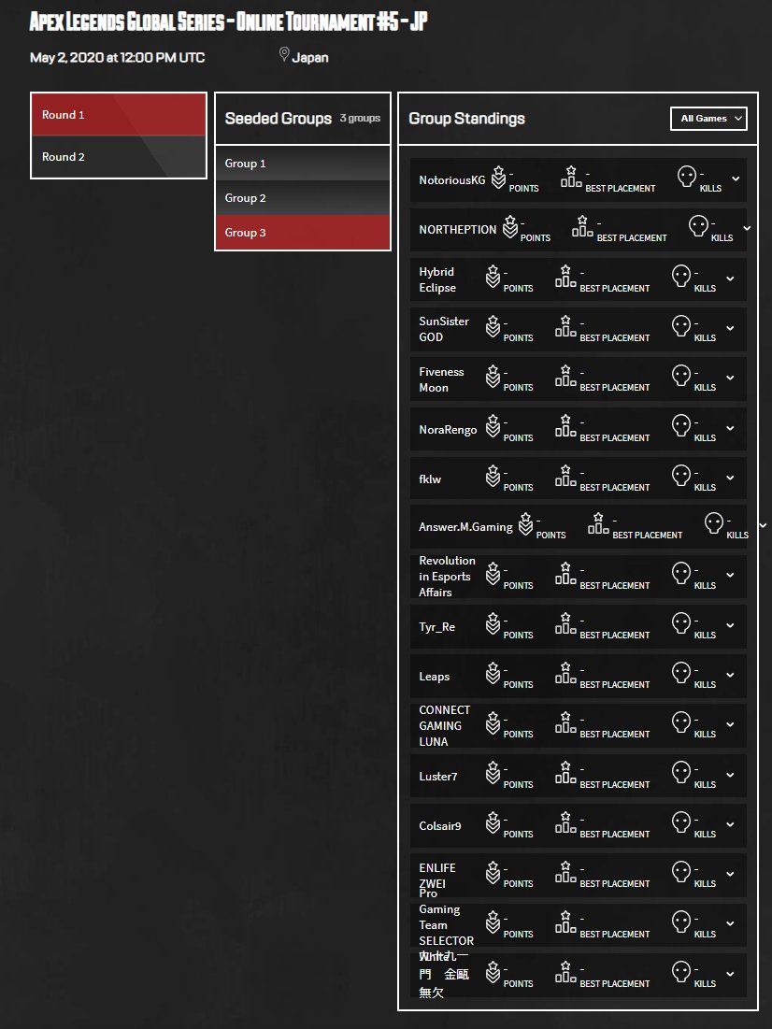Click the podium icon in Hybrid Eclipse row
Viewport: 772px width, 1029px height.
(x=565, y=277)
